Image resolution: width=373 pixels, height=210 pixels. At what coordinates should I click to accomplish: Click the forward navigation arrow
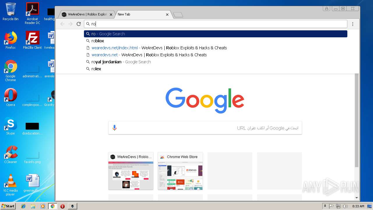coord(70,24)
